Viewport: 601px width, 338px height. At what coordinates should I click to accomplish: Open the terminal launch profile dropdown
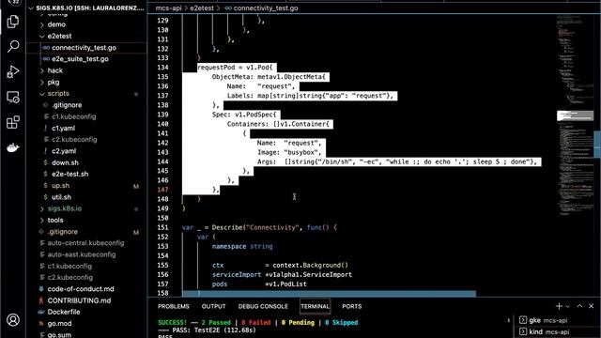pyautogui.click(x=567, y=306)
